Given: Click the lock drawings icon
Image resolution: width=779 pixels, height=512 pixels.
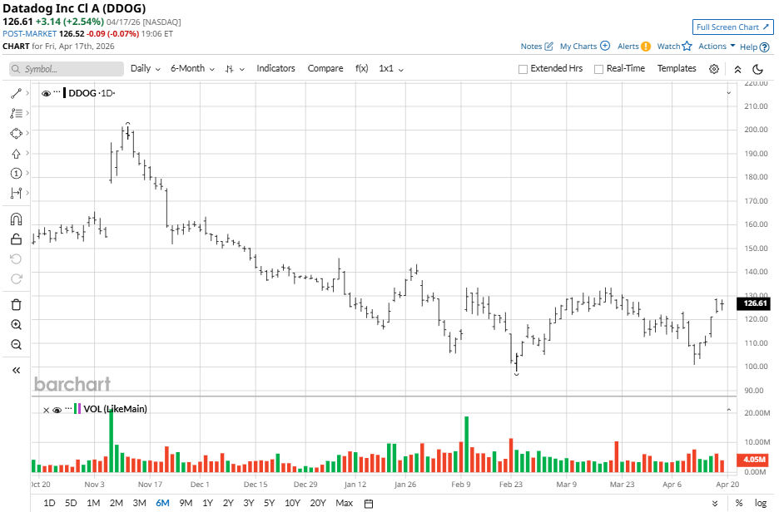Looking at the screenshot, I should pos(16,239).
